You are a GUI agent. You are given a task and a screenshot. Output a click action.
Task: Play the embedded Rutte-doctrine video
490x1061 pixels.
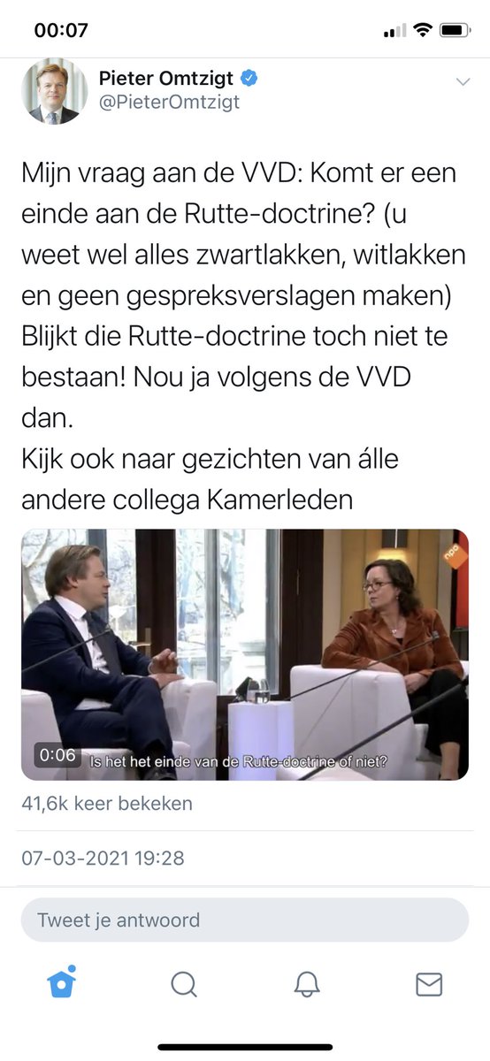point(245,655)
